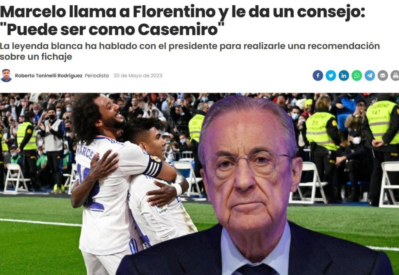Viewport: 399px width, 275px height.
Task: Share the article via Telegram
Action: [x=369, y=75]
